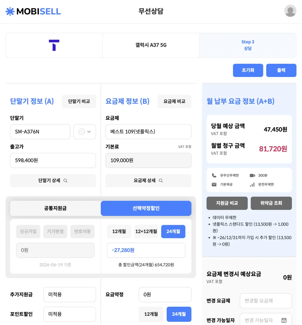Choose 신규가입 subscription type

(28, 231)
